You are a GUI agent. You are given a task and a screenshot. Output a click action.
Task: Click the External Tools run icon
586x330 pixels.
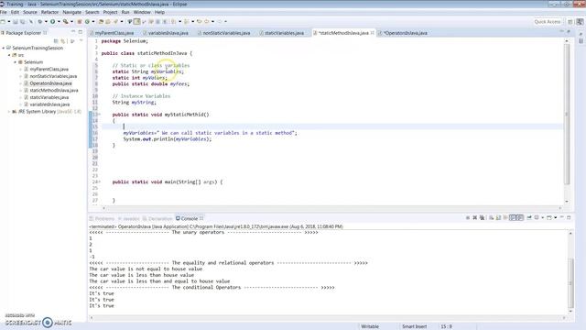(65, 22)
